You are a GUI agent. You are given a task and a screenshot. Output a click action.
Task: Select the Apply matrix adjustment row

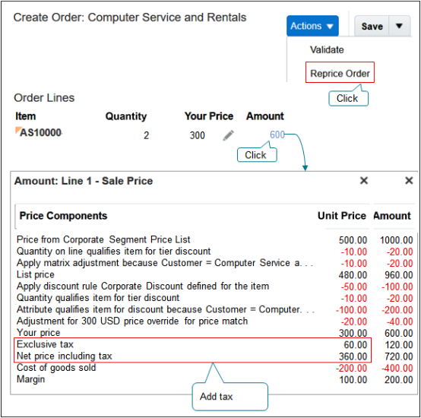pos(214,263)
